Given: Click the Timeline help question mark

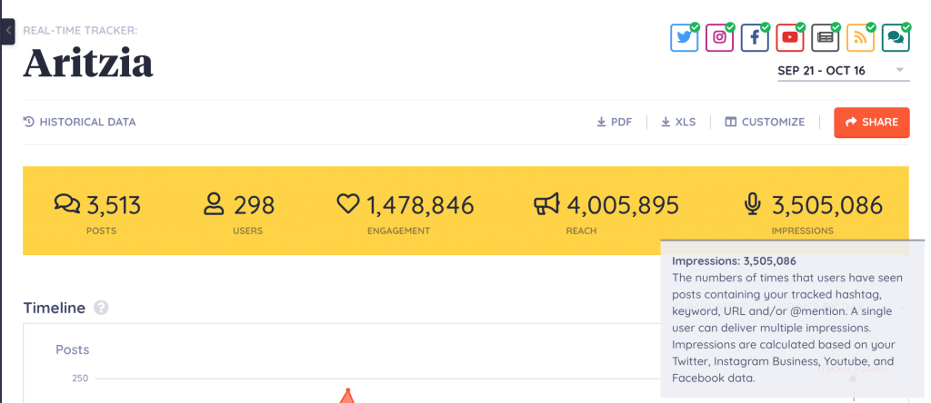Looking at the screenshot, I should [101, 309].
